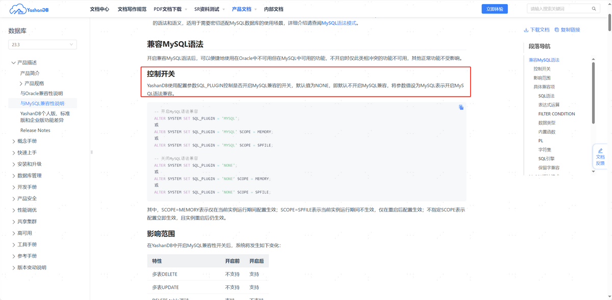Image resolution: width=612 pixels, height=300 pixels.
Task: Expand 概念手册 section
Action: tap(14, 141)
